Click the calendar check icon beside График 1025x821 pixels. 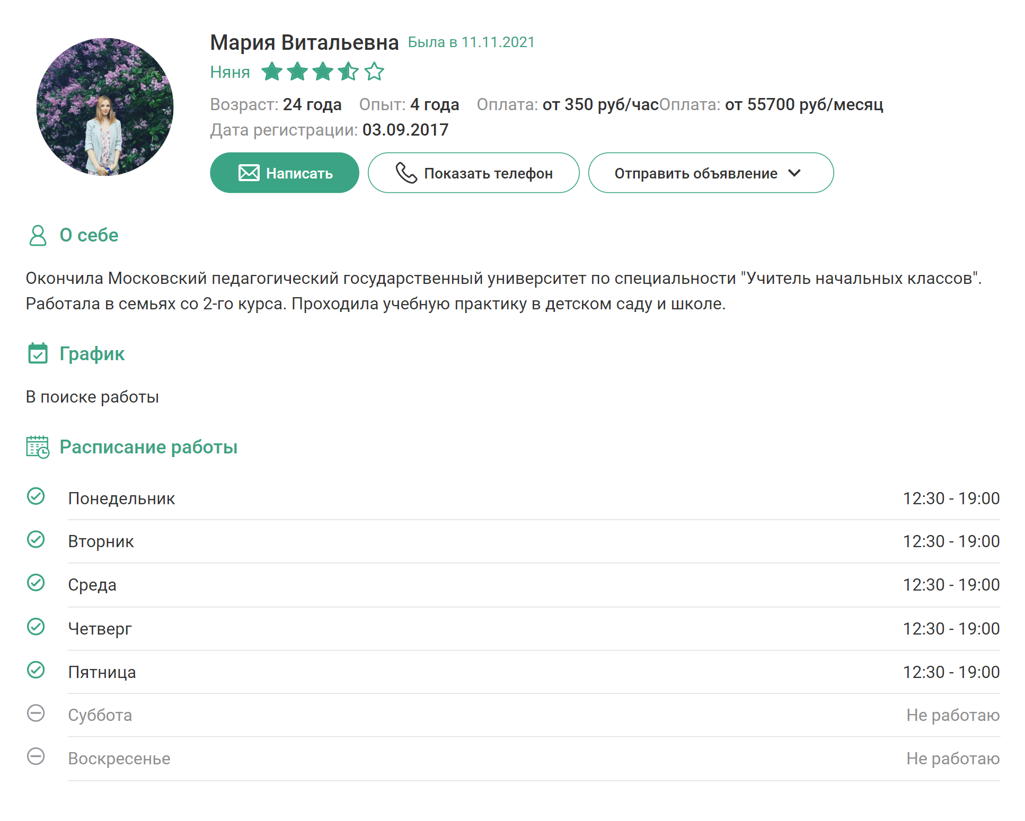tap(38, 353)
